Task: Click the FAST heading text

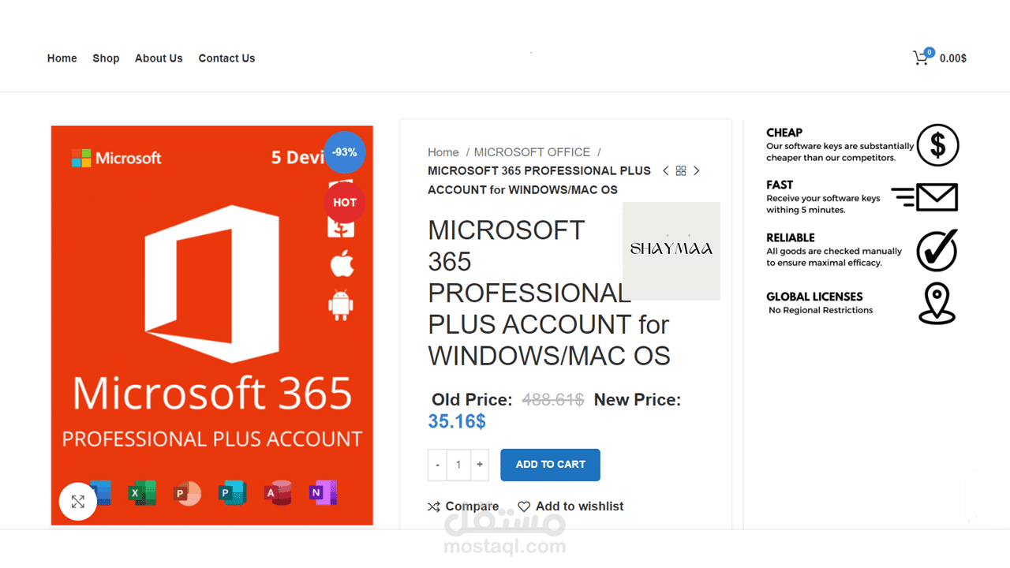Action: pos(780,185)
